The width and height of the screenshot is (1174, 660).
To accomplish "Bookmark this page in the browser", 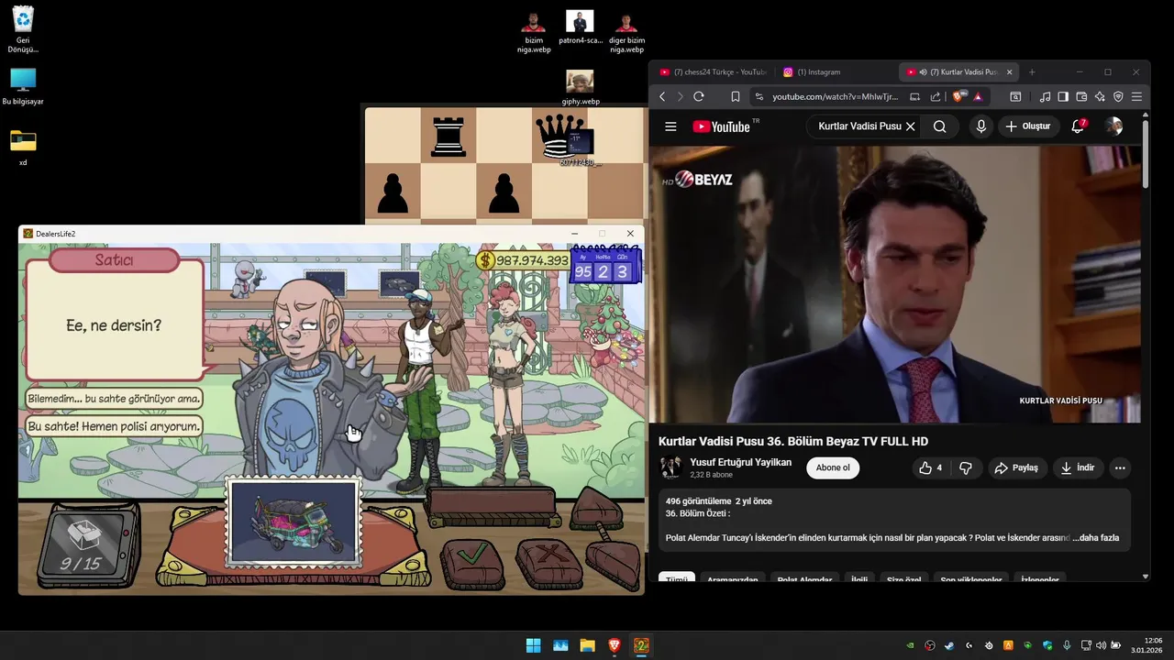I will point(735,96).
